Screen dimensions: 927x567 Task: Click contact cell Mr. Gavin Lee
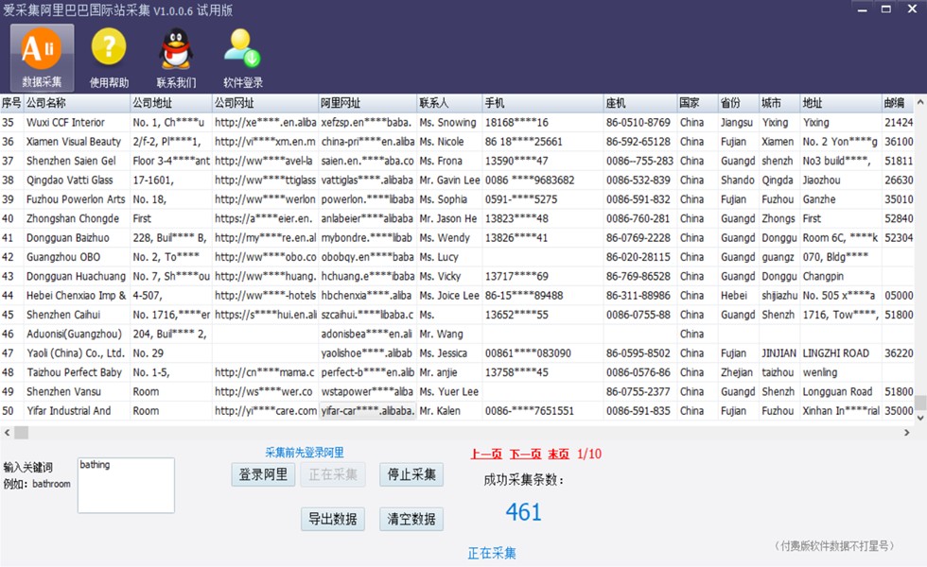click(x=450, y=180)
